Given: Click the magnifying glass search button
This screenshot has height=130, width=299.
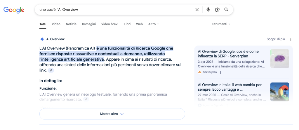Looking at the screenshot, I should tap(226, 10).
